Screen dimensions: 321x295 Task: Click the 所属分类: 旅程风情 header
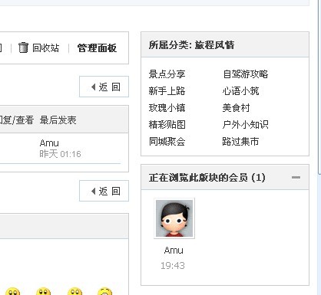coord(191,45)
